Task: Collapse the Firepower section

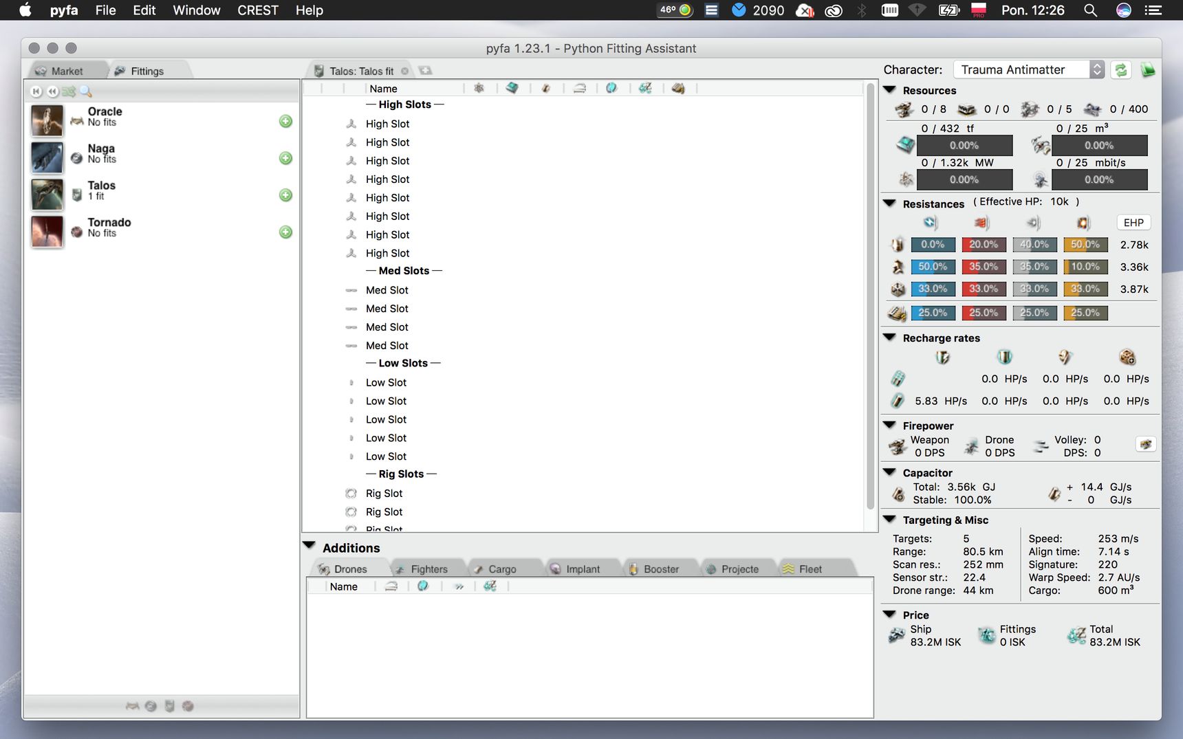Action: click(x=889, y=426)
